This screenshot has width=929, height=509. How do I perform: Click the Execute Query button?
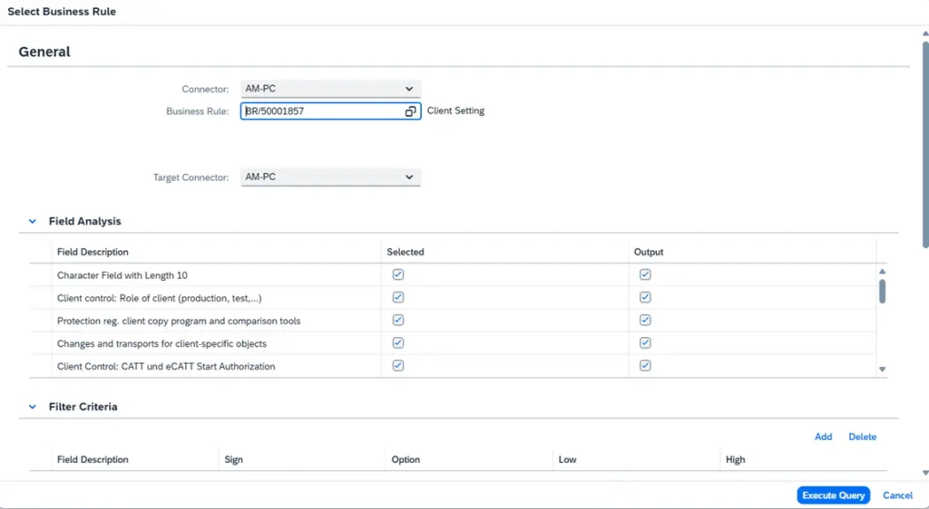(x=833, y=495)
